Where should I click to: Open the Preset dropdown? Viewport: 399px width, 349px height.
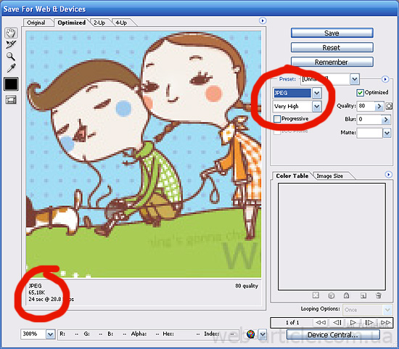pyautogui.click(x=354, y=79)
